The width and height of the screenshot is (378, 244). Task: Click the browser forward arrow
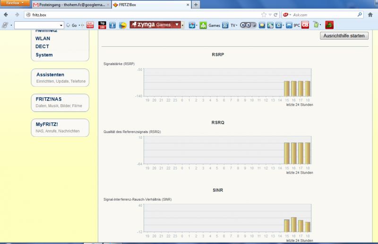tap(17, 15)
